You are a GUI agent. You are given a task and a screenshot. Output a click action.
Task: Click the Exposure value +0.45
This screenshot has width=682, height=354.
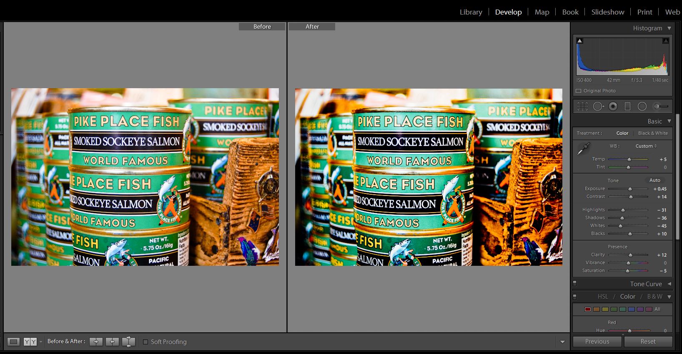click(x=660, y=189)
